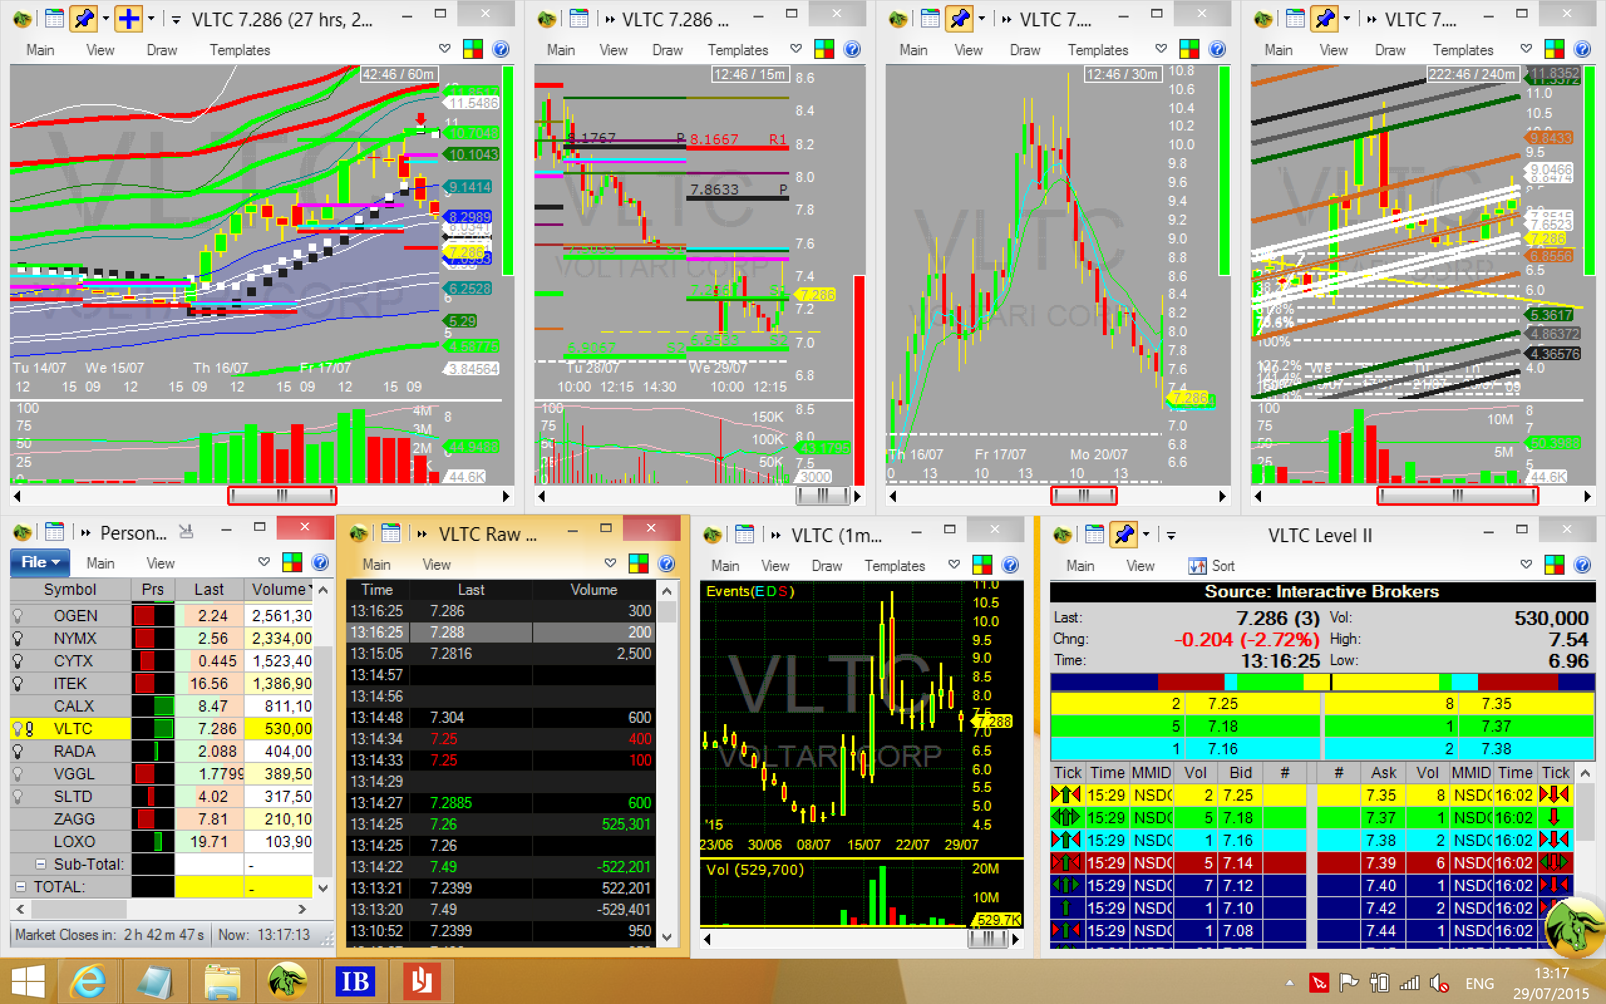Collapse the TOTAL row

(x=20, y=887)
